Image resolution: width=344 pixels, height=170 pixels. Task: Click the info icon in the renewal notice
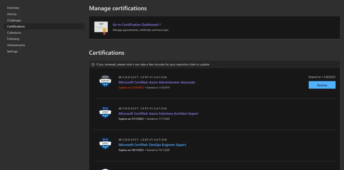[93, 65]
